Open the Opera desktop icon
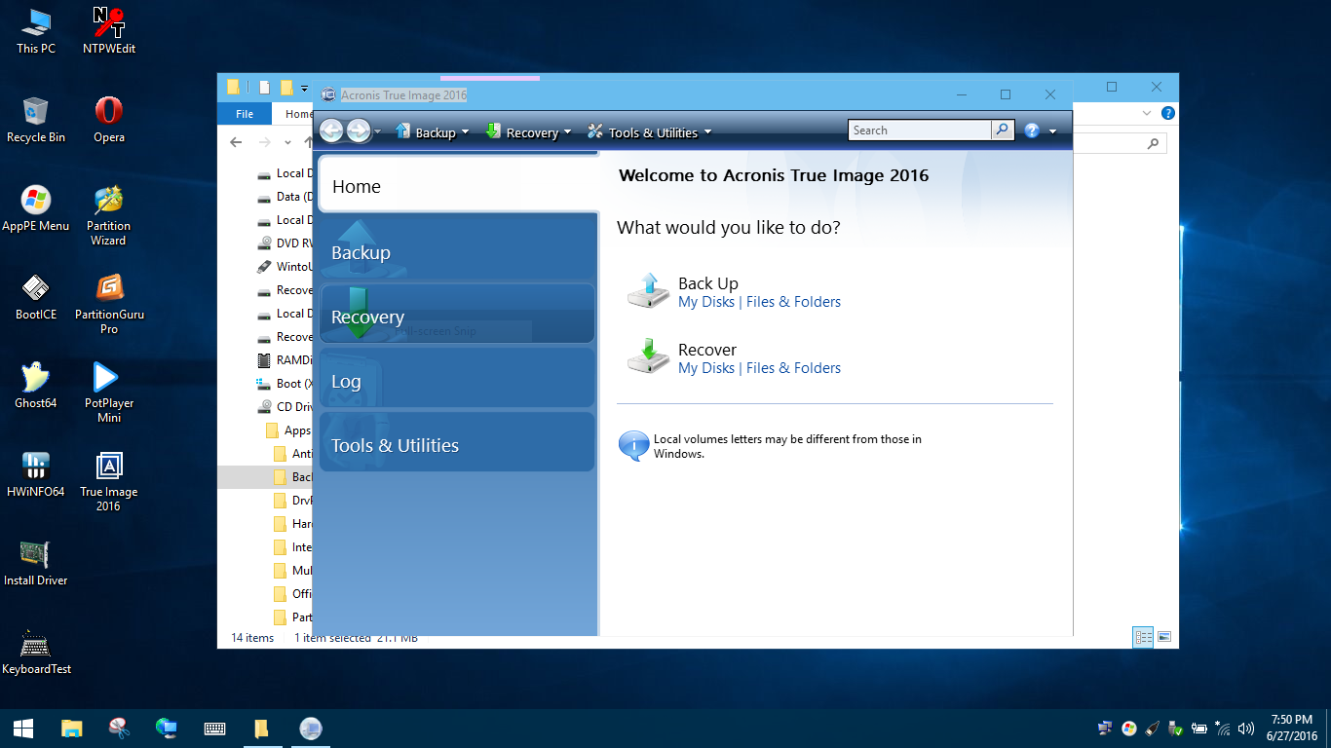Screen dimensions: 1331x748 coord(109,120)
